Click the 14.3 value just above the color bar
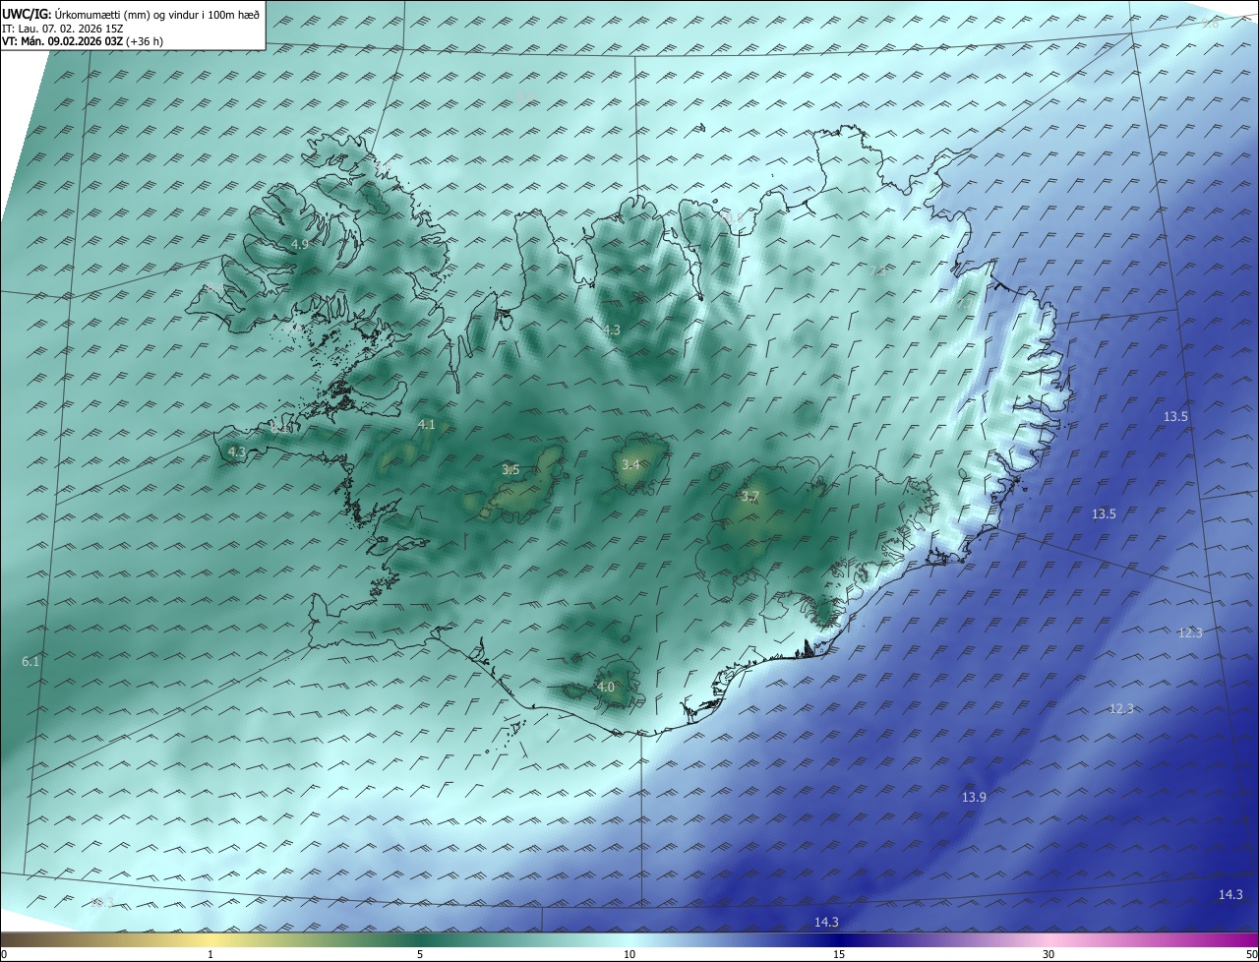 click(826, 922)
